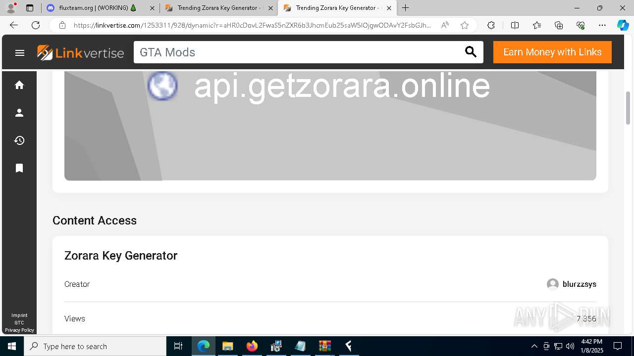The width and height of the screenshot is (634, 356).
Task: Open a new browser tab
Action: [405, 8]
